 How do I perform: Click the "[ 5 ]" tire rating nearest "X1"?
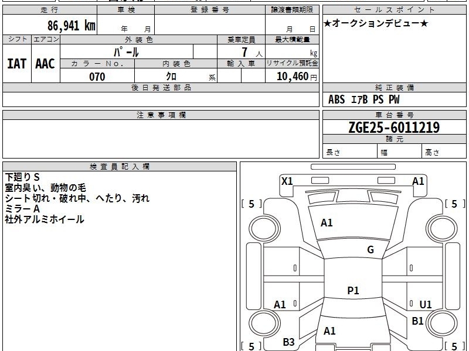pyautogui.click(x=252, y=204)
